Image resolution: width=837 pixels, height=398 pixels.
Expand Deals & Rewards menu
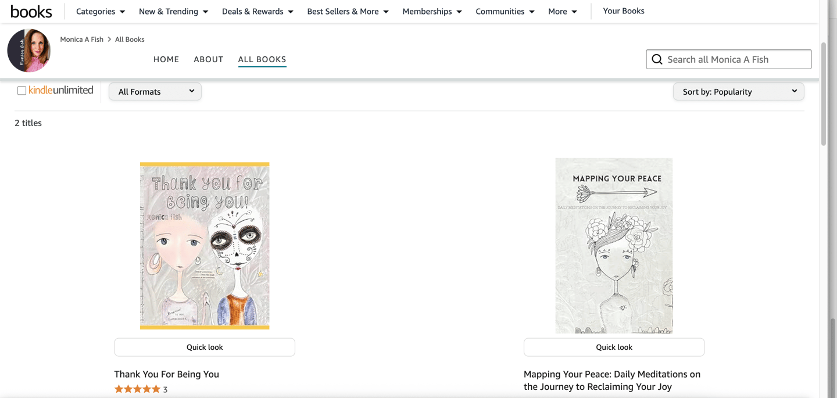(257, 12)
